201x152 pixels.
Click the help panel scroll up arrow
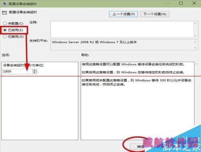click(197, 64)
